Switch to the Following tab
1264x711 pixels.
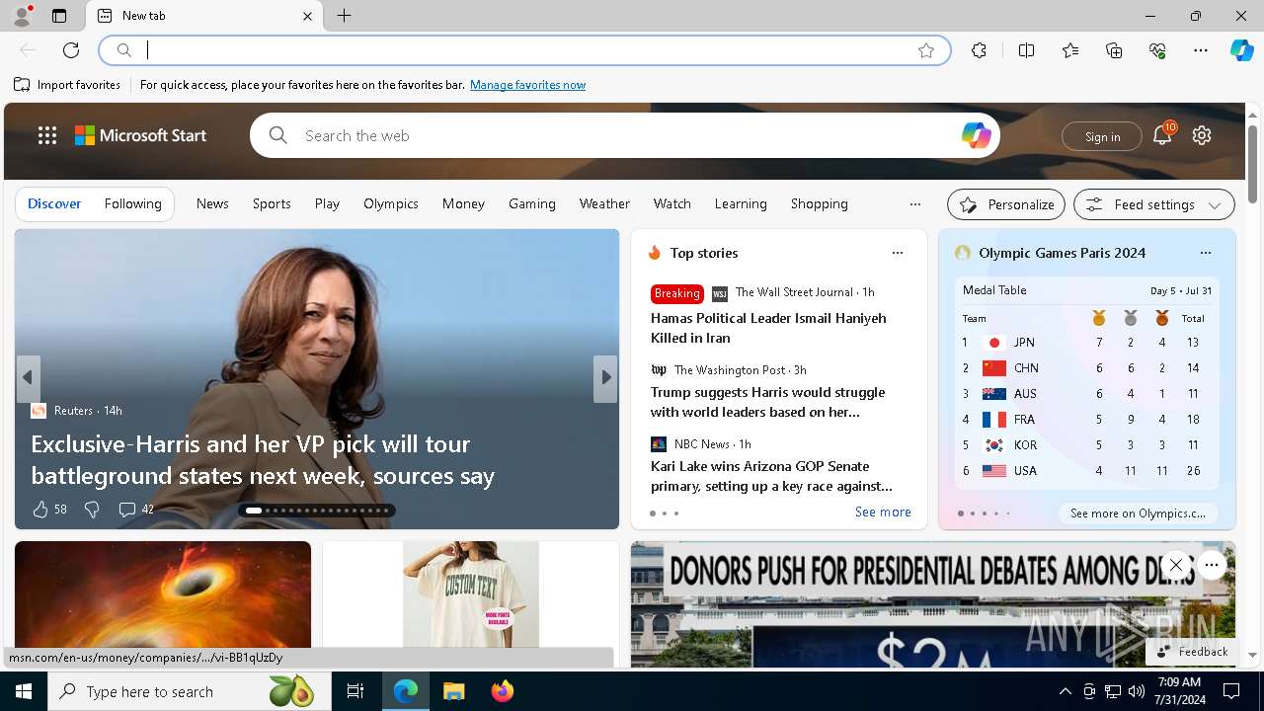pyautogui.click(x=133, y=203)
